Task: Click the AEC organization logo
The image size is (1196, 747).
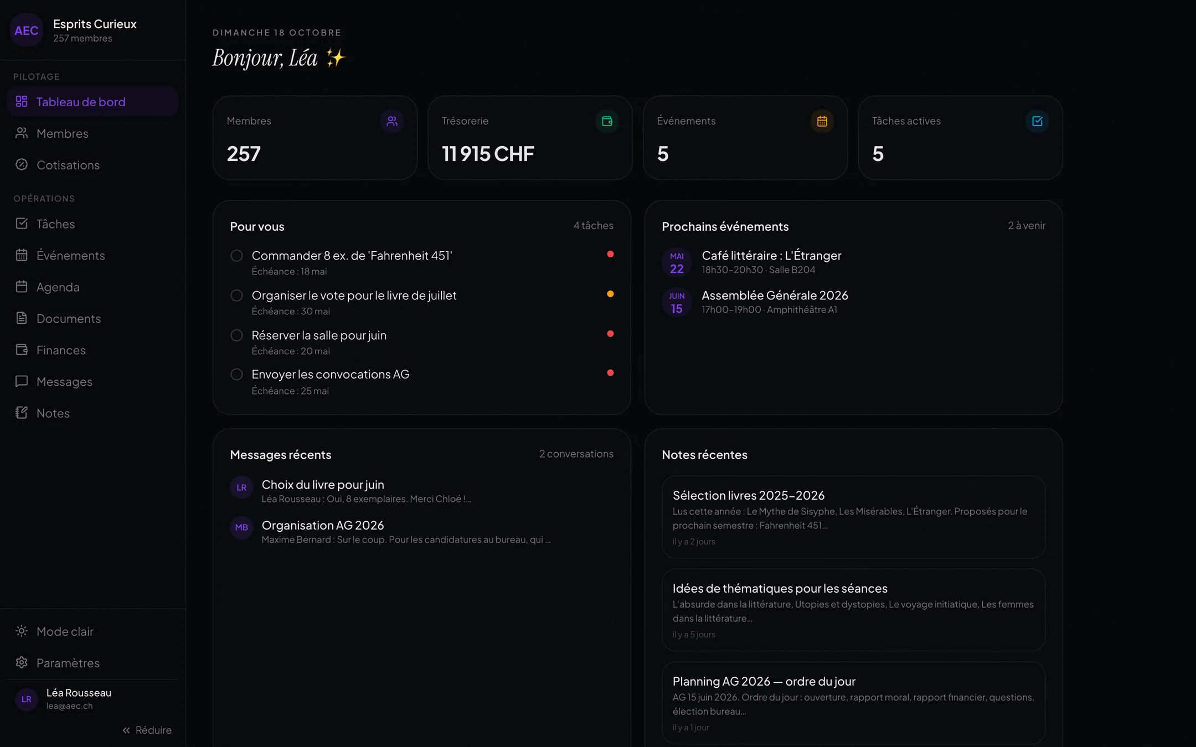Action: 27,30
